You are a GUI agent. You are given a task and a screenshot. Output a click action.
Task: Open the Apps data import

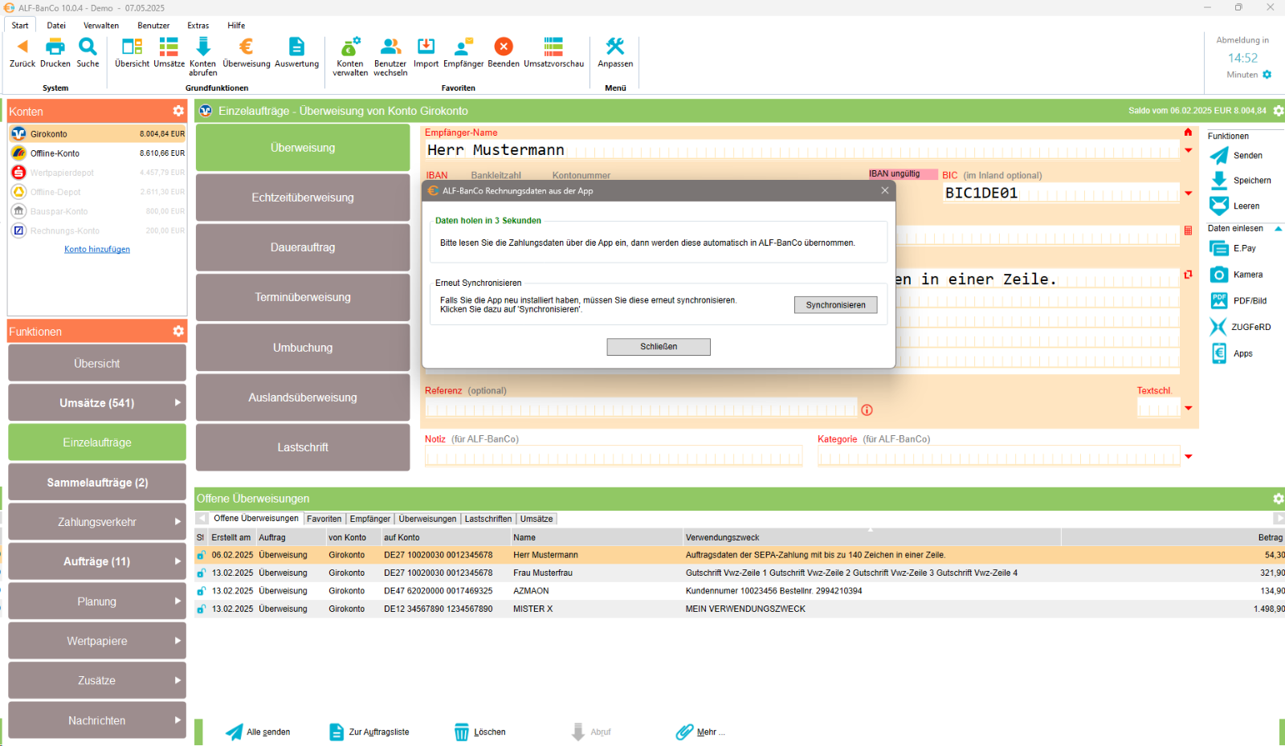tap(1219, 353)
